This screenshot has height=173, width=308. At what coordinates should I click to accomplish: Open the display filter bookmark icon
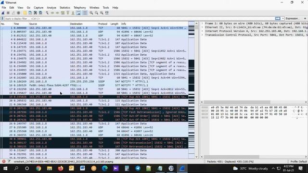pos(2,19)
